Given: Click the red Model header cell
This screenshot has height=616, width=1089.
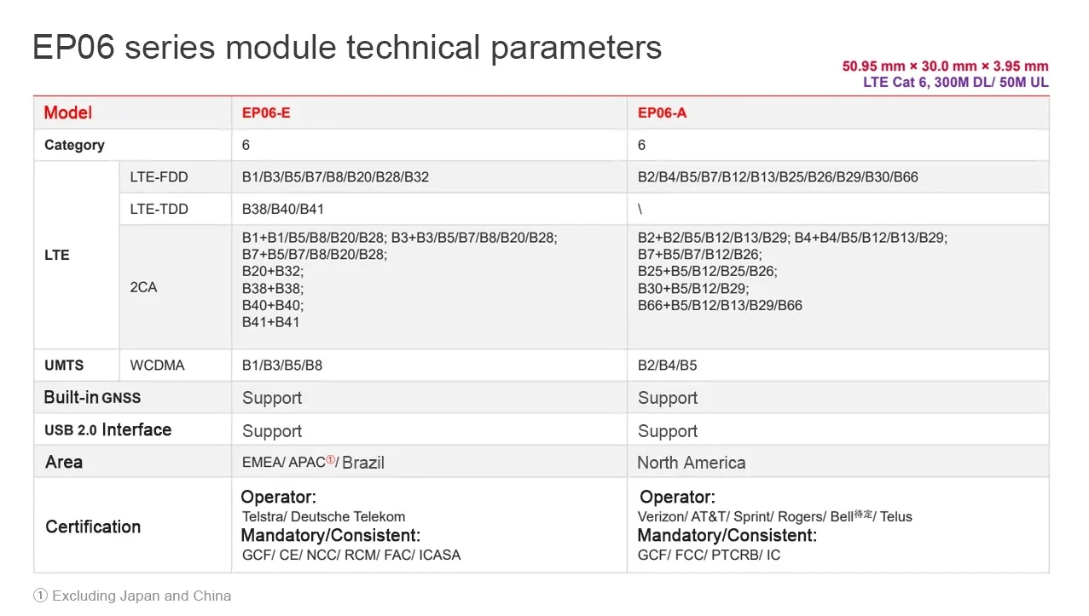Looking at the screenshot, I should pyautogui.click(x=68, y=112).
